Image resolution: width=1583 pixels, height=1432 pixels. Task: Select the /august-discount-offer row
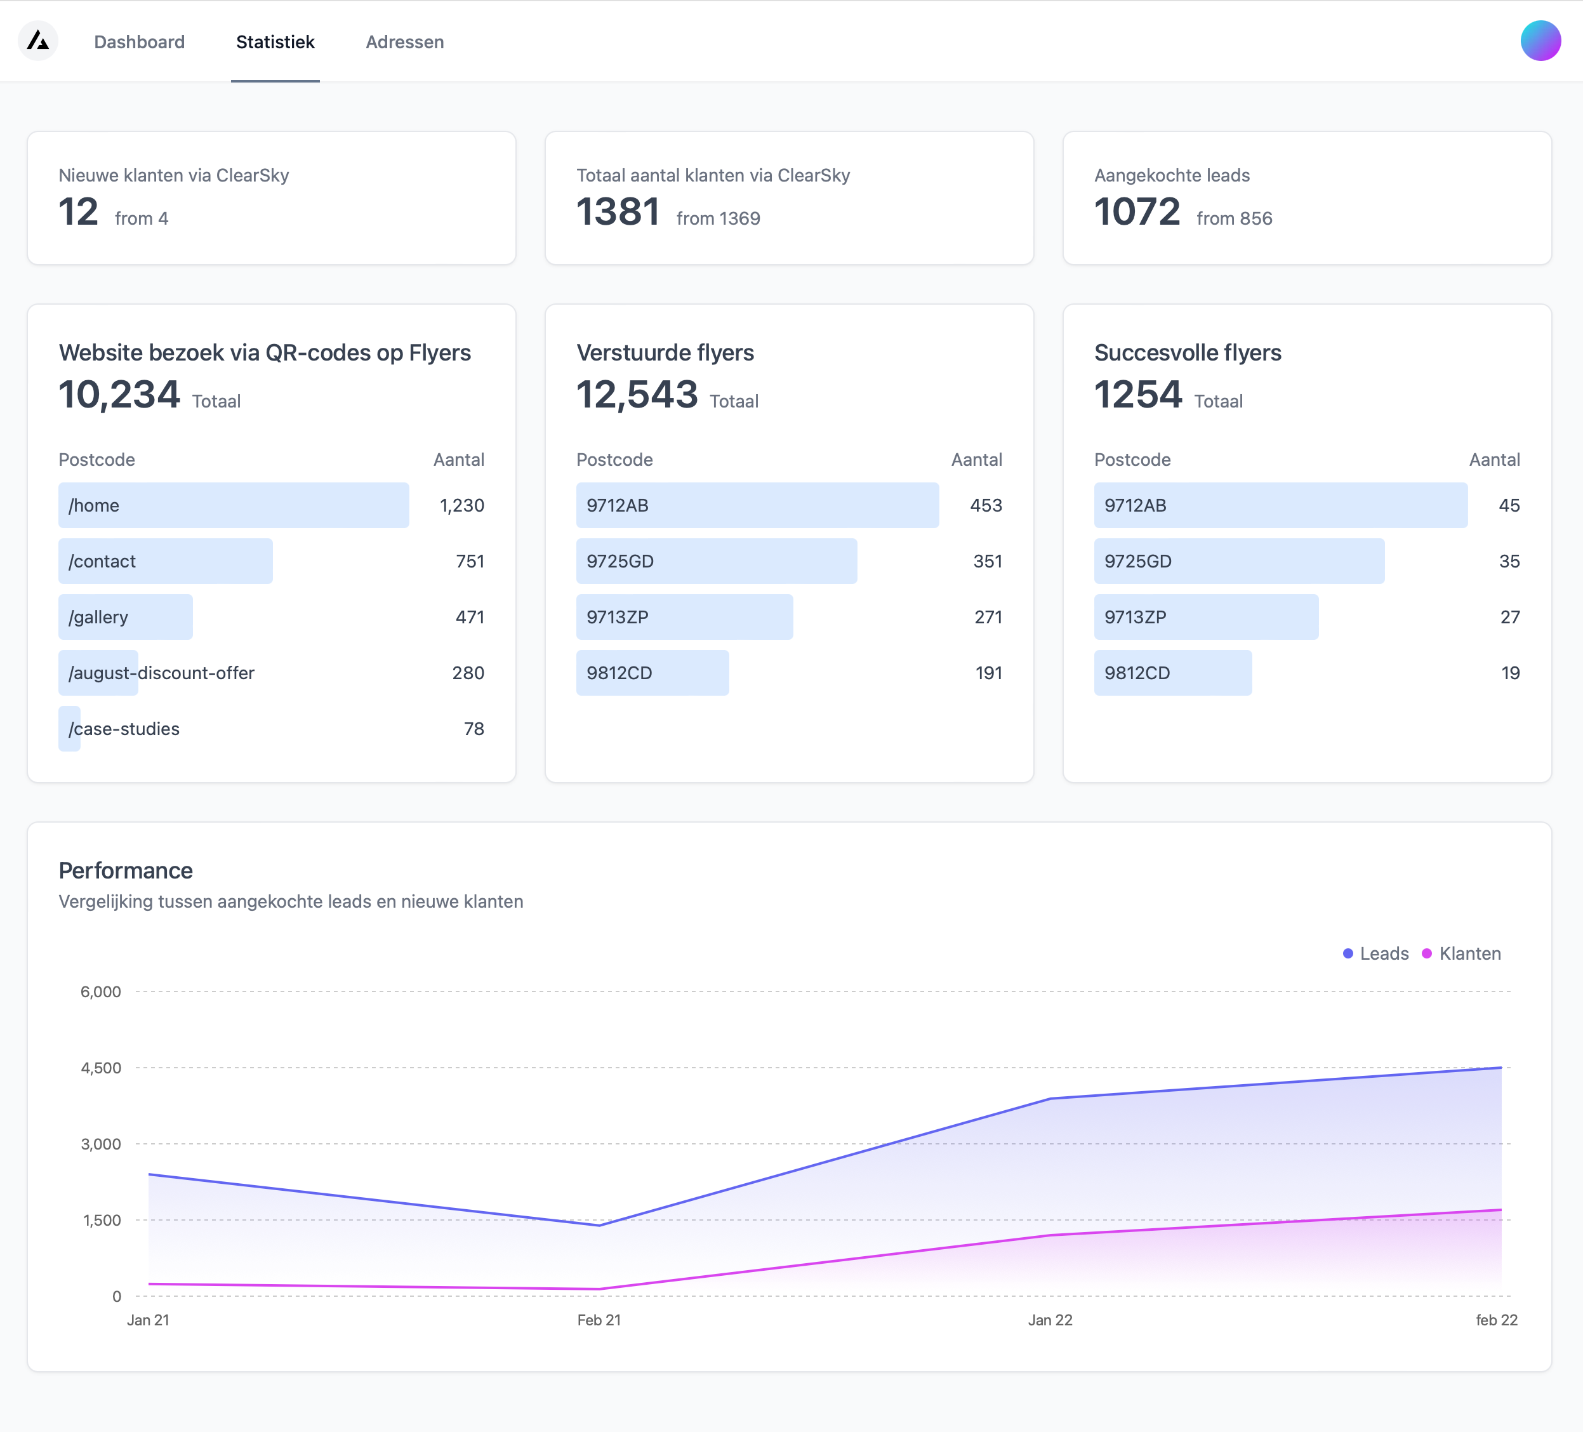[x=271, y=672]
